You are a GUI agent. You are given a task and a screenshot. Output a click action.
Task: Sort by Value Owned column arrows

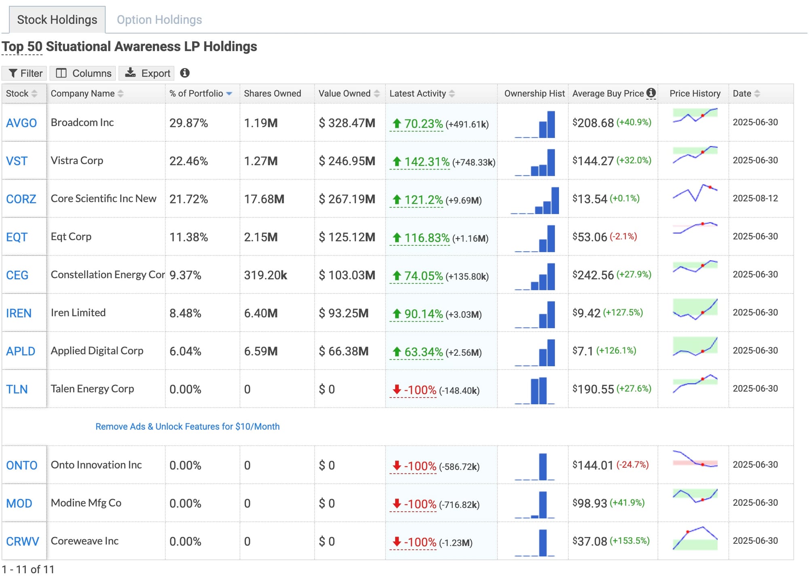click(377, 94)
